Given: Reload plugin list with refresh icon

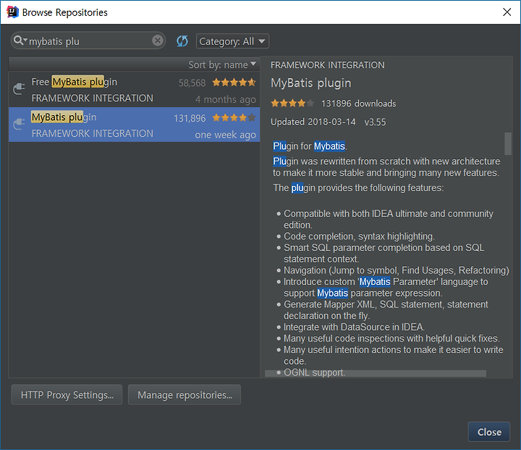Looking at the screenshot, I should 182,41.
